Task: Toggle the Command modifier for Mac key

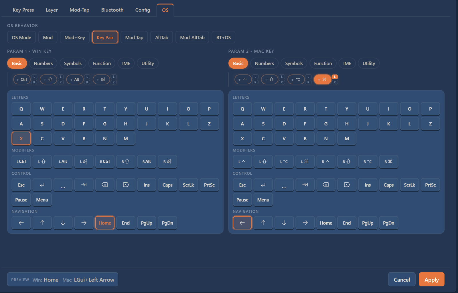Action: click(x=322, y=79)
